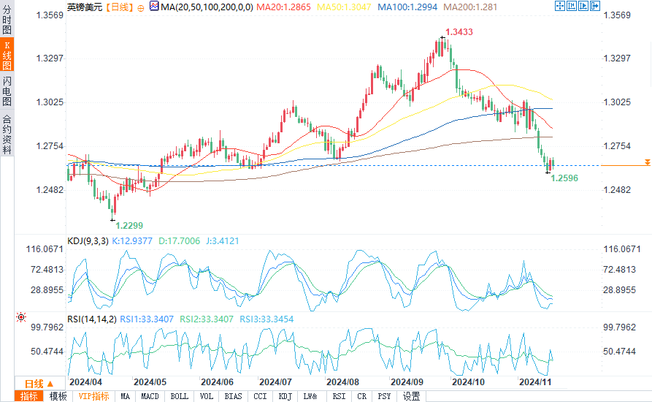
Task: Switch to the 模板 bottom tab
Action: pyautogui.click(x=58, y=396)
